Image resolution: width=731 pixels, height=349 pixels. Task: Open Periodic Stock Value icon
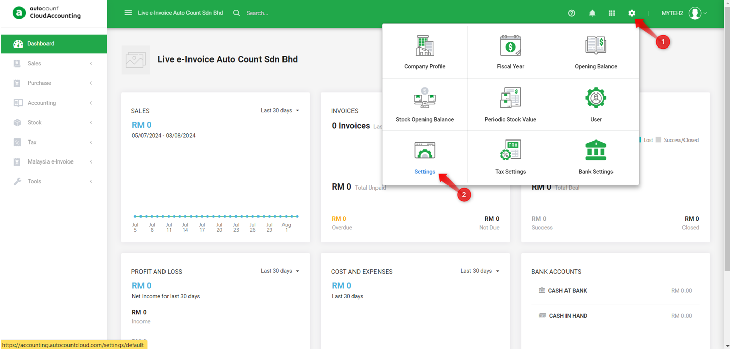coord(510,98)
